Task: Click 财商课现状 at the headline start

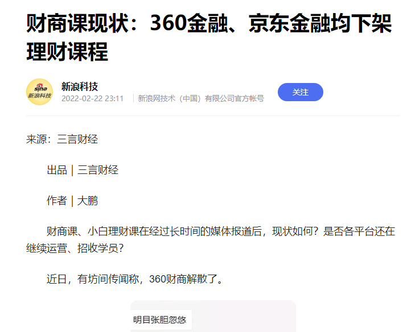Action: pos(77,23)
